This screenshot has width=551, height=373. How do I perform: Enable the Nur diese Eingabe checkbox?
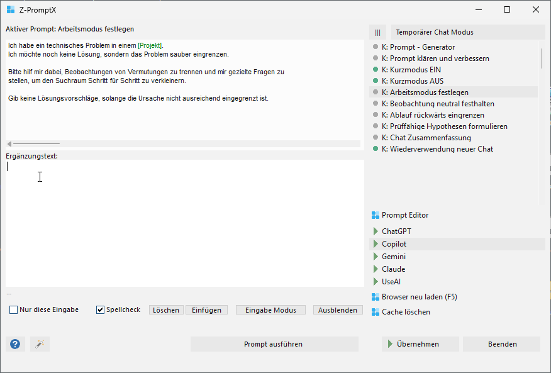pos(14,310)
